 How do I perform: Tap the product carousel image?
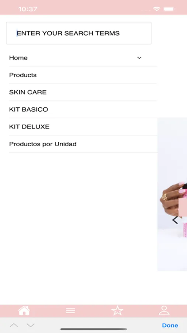pos(172,194)
